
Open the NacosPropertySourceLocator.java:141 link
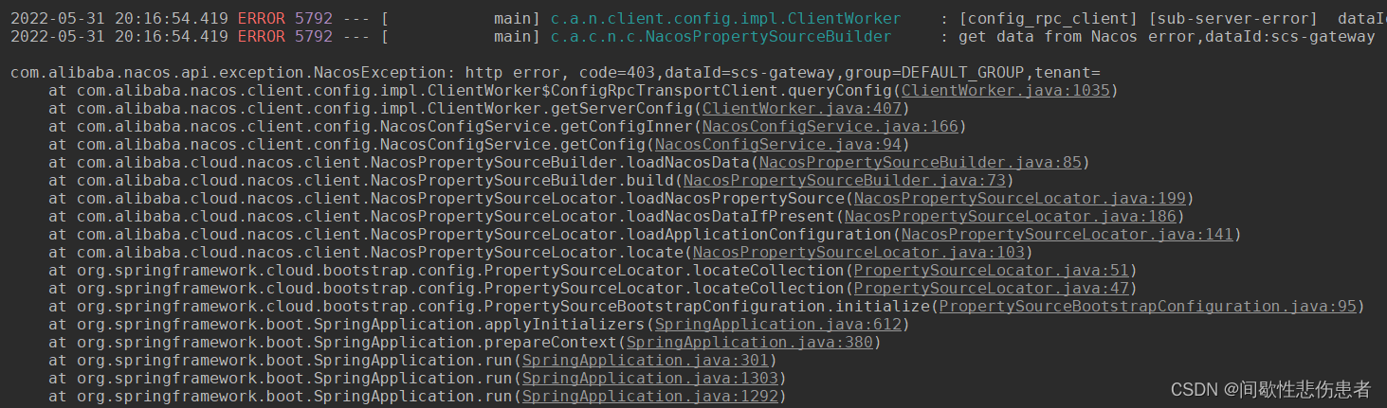[1067, 235]
